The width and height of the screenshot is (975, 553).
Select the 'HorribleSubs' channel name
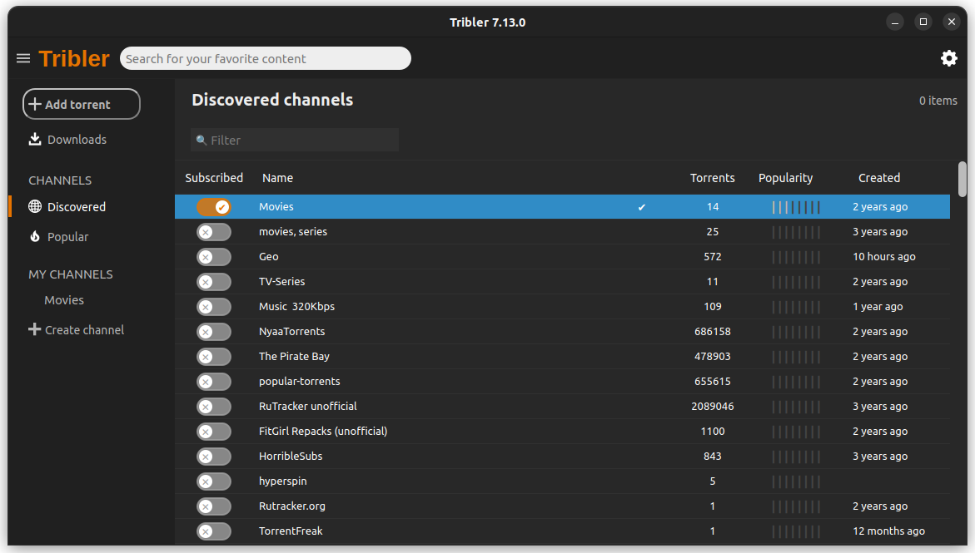[x=291, y=456]
